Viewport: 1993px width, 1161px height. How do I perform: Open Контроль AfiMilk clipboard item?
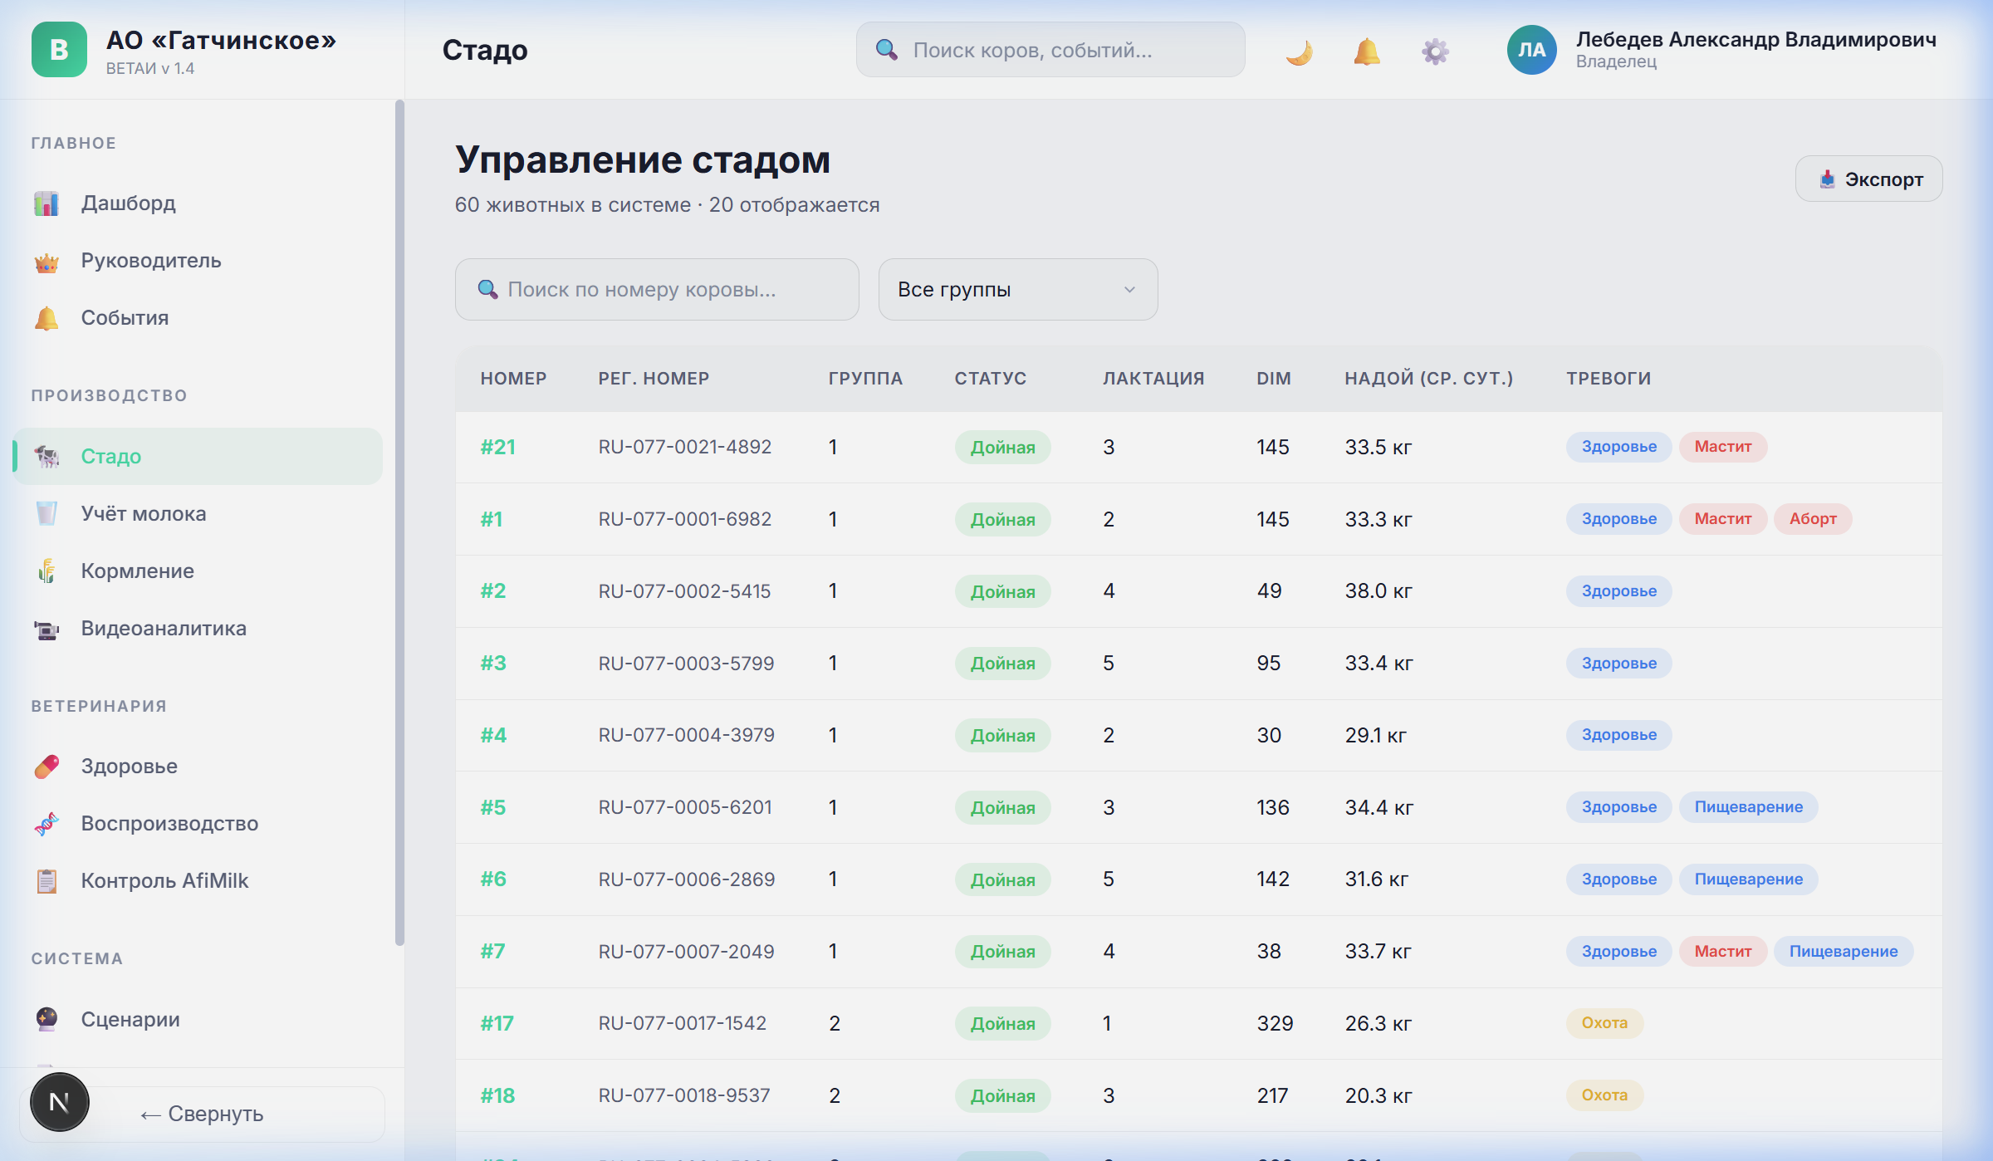pos(47,881)
